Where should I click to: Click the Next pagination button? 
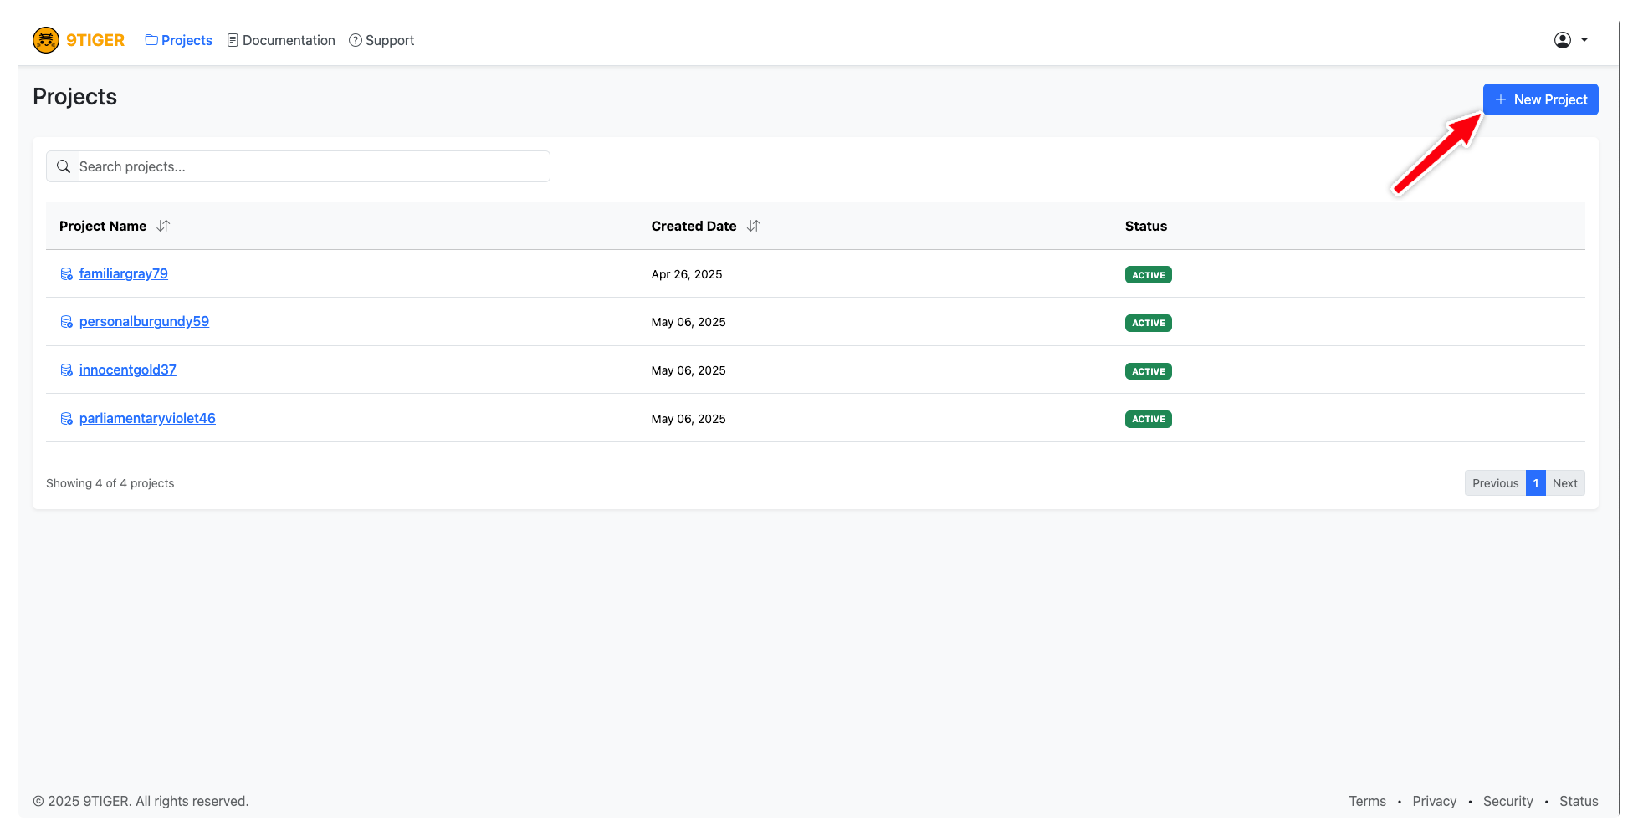(1564, 483)
